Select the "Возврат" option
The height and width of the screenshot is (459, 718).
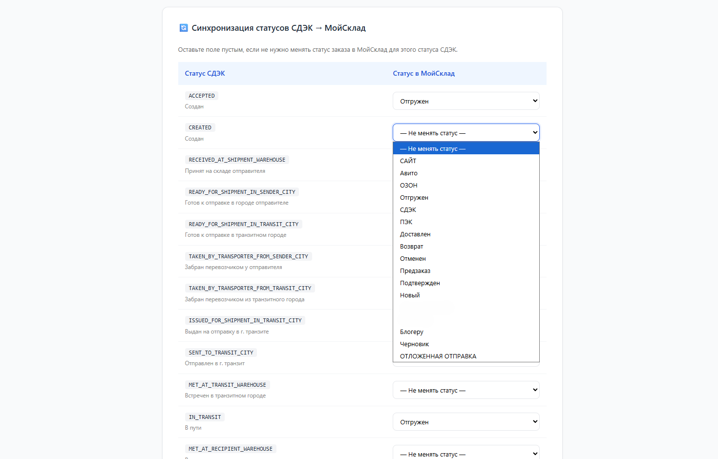[466, 246]
